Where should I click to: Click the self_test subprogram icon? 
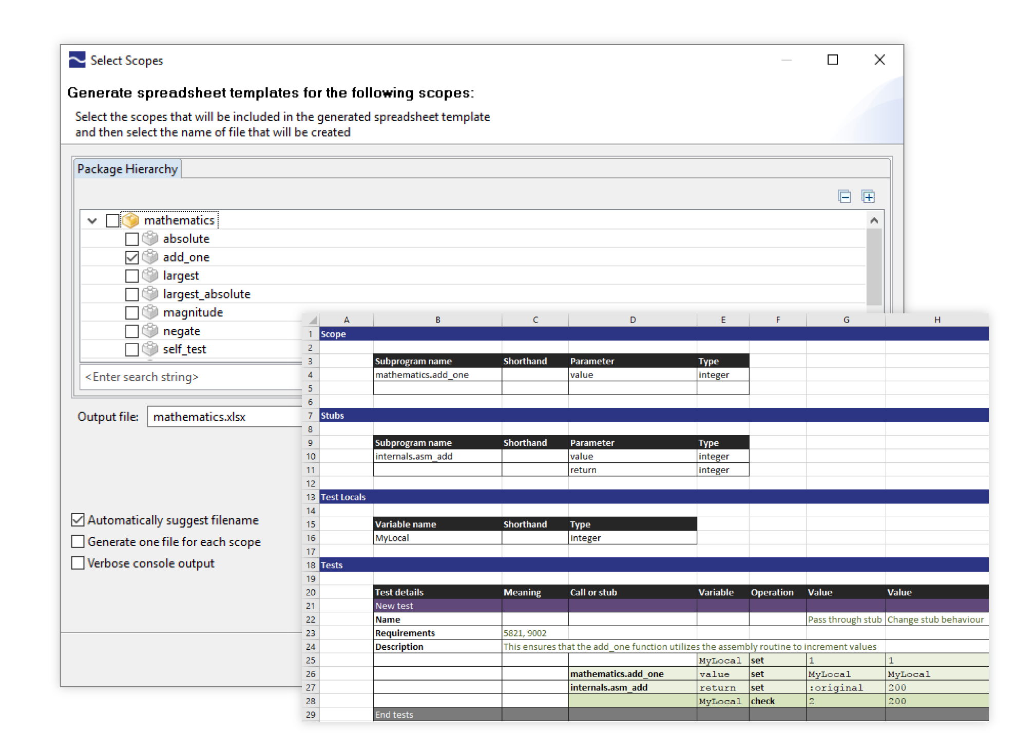[x=150, y=349]
